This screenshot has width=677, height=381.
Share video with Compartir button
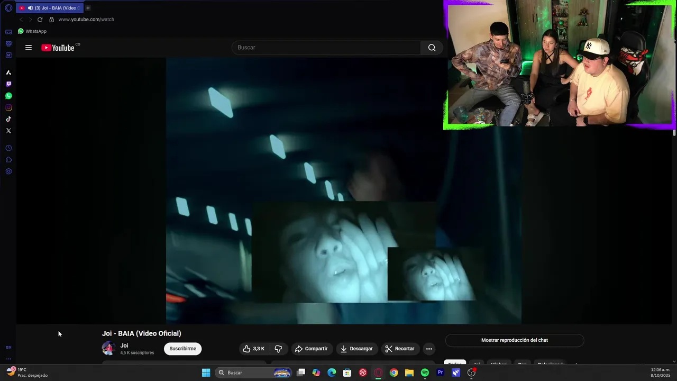click(x=312, y=349)
